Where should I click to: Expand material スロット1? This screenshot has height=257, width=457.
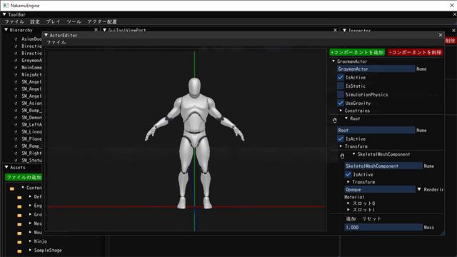click(348, 209)
